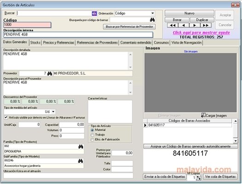Screen dimensions: 242x184
Task: Select barcode row 841605117 in list
Action: pos(189,125)
